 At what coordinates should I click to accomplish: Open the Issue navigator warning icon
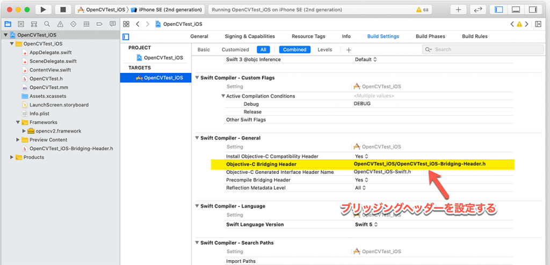pos(60,24)
